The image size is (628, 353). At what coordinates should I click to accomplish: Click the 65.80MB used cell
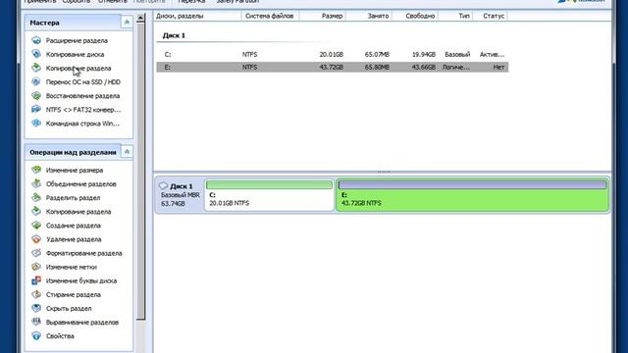click(x=377, y=68)
